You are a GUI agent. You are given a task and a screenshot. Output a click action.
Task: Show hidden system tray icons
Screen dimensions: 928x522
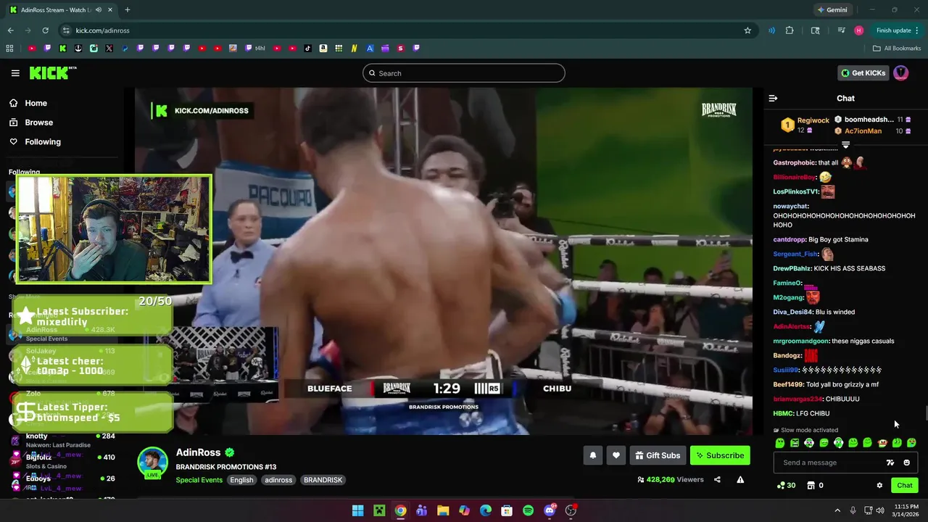tap(837, 510)
